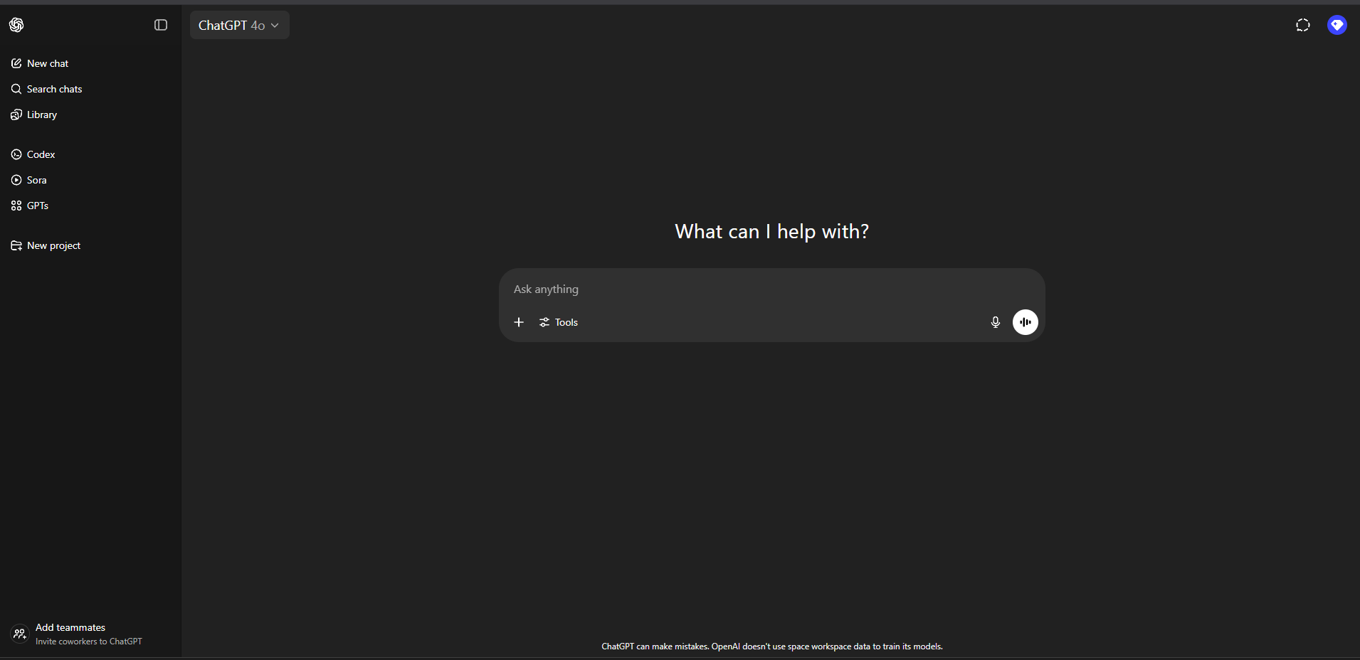Click the Sora play icon
The width and height of the screenshot is (1360, 660).
(x=16, y=180)
